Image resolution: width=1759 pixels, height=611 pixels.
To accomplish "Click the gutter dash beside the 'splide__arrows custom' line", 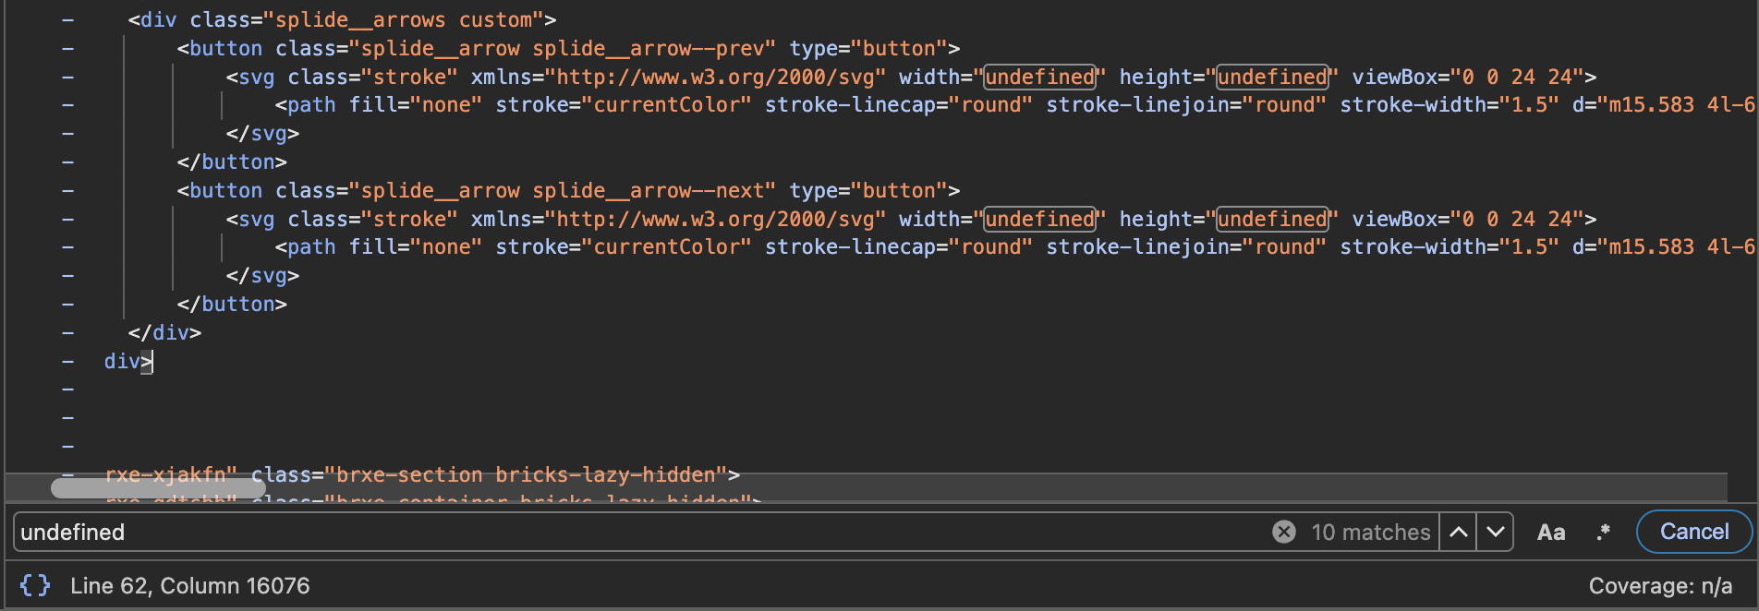I will 67,19.
